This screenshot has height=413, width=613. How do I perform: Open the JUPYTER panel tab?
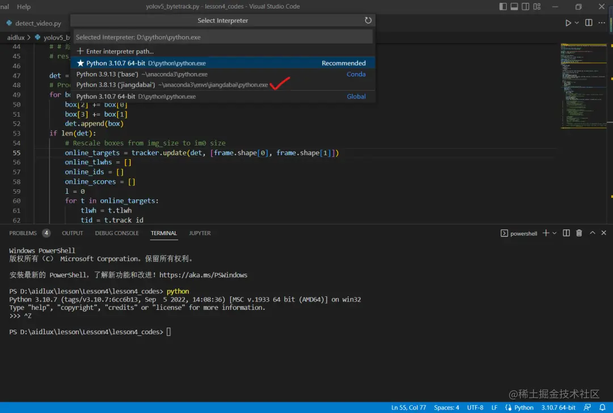(200, 233)
